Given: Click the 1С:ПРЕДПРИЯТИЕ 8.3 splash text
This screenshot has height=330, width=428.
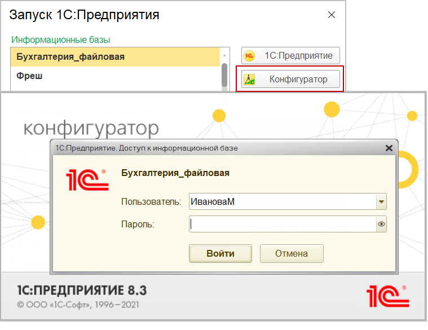Looking at the screenshot, I should 82,291.
